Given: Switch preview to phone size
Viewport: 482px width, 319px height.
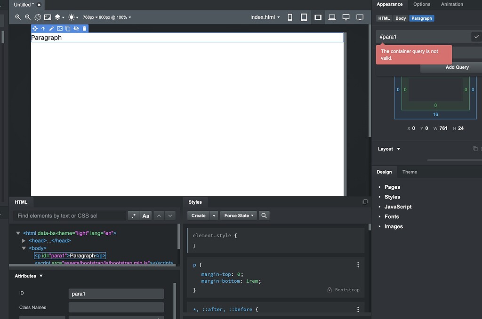Looking at the screenshot, I should (290, 16).
